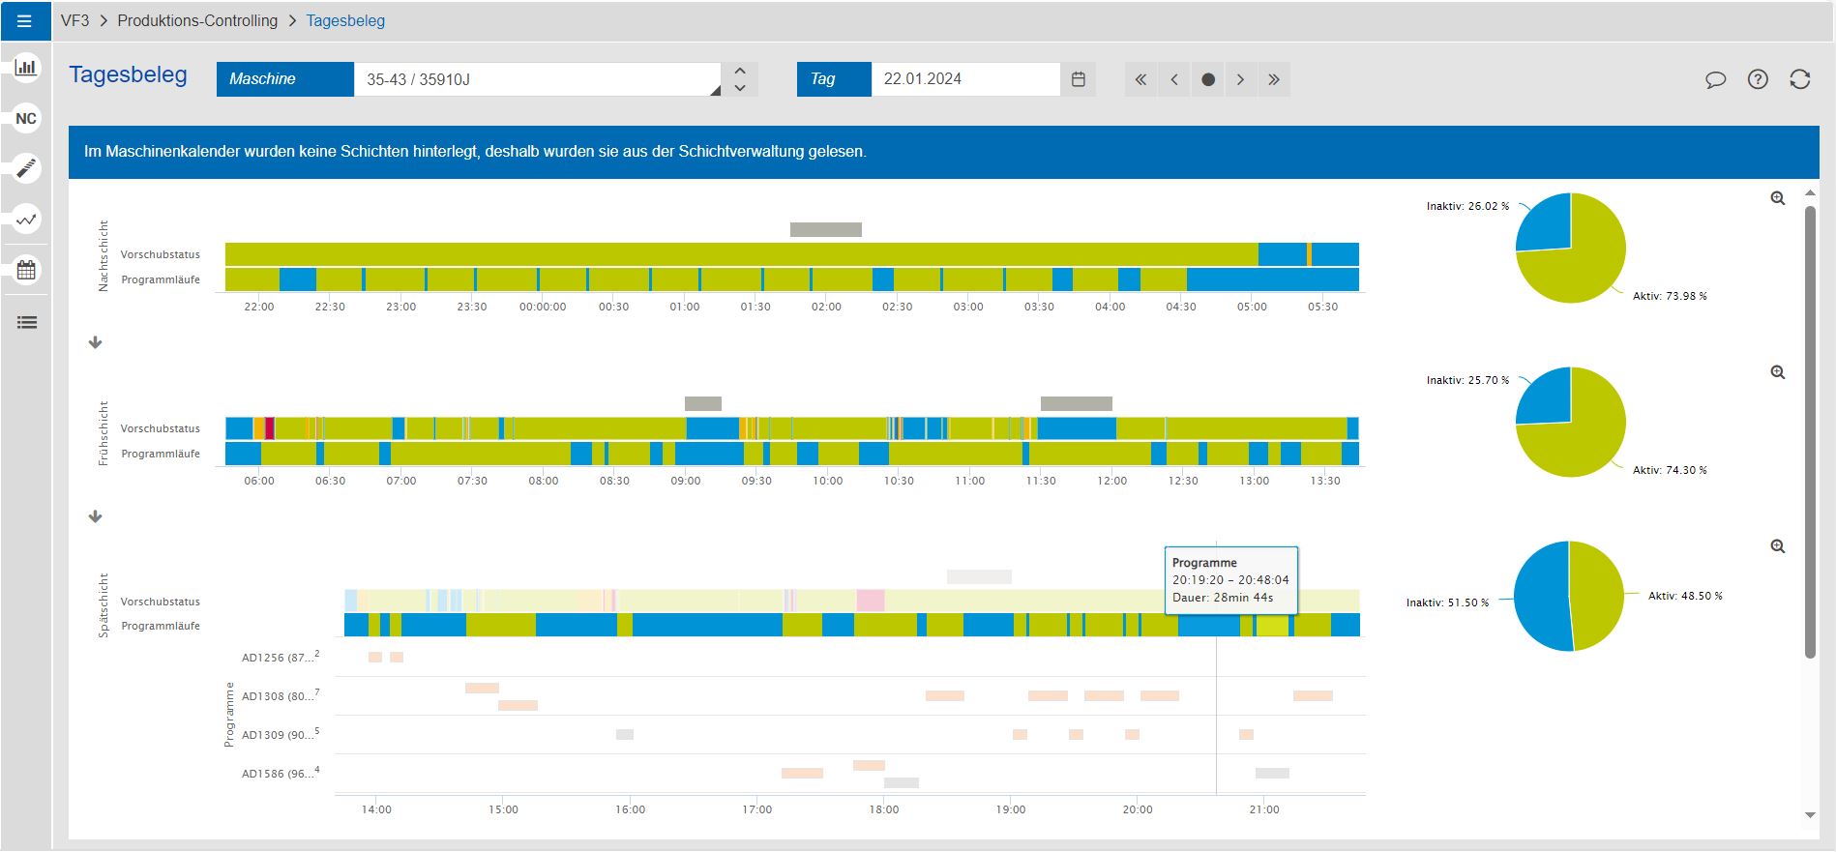The image size is (1836, 852).
Task: Open the date picker calendar icon
Action: coord(1079,79)
